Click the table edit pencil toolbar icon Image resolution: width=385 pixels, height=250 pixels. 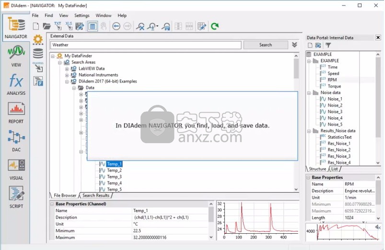202,26
